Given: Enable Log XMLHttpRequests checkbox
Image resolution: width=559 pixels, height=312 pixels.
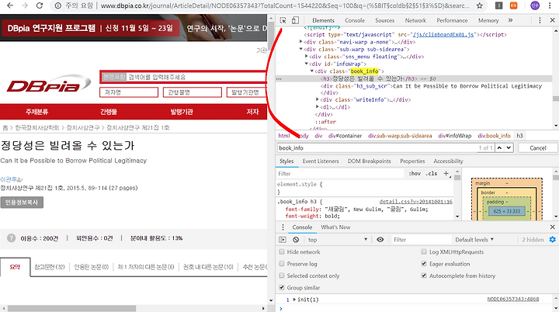Looking at the screenshot, I should click(424, 251).
